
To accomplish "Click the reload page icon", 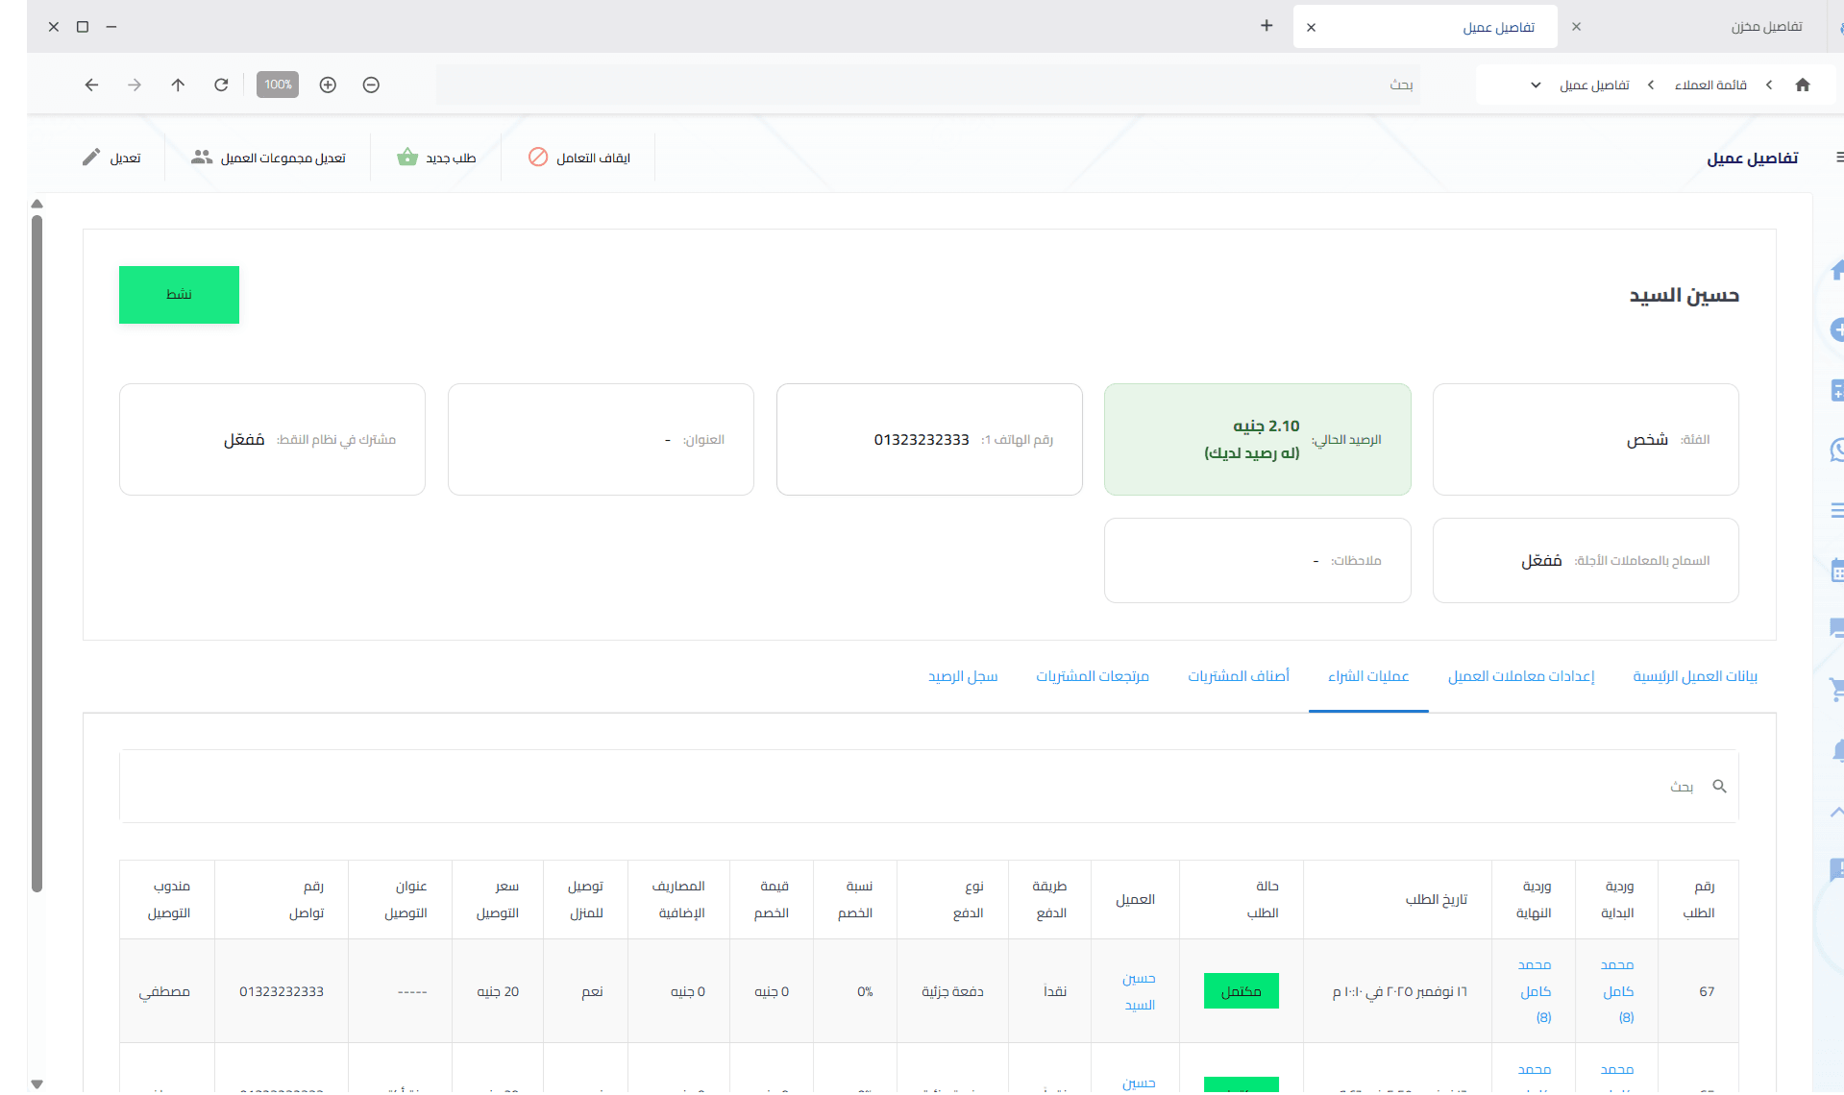I will pos(221,85).
